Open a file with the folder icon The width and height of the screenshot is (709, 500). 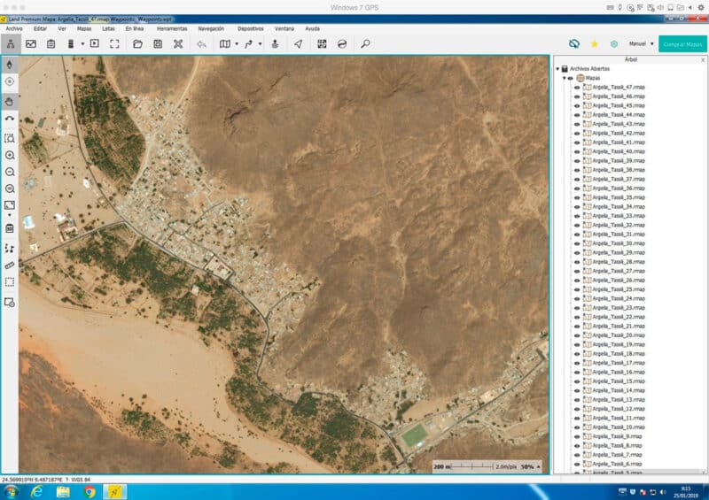[138, 44]
